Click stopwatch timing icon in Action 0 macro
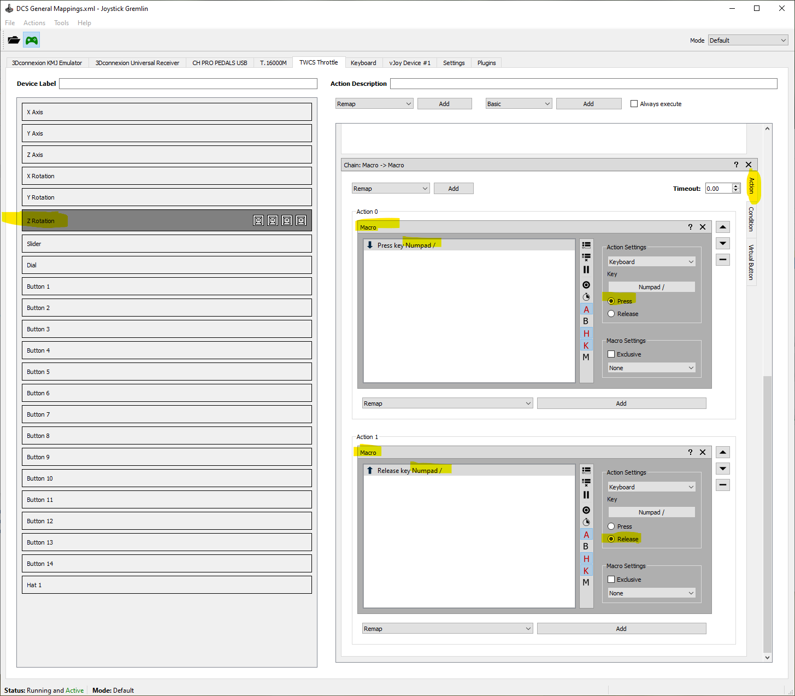795x696 pixels. (x=586, y=297)
